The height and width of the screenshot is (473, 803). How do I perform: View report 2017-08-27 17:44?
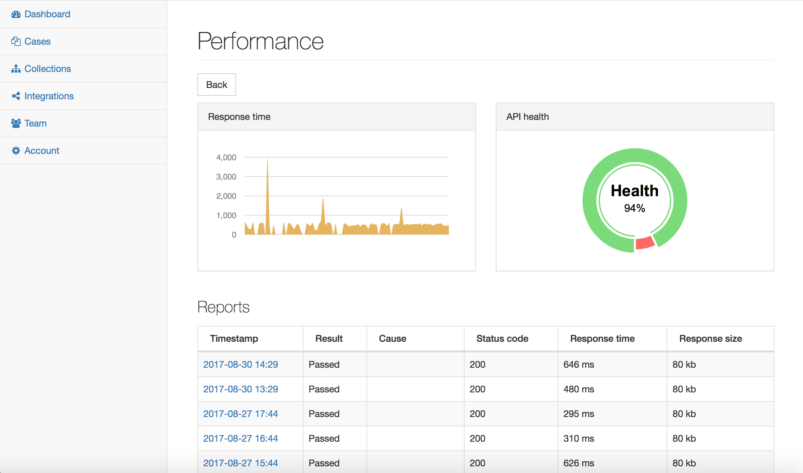[240, 414]
